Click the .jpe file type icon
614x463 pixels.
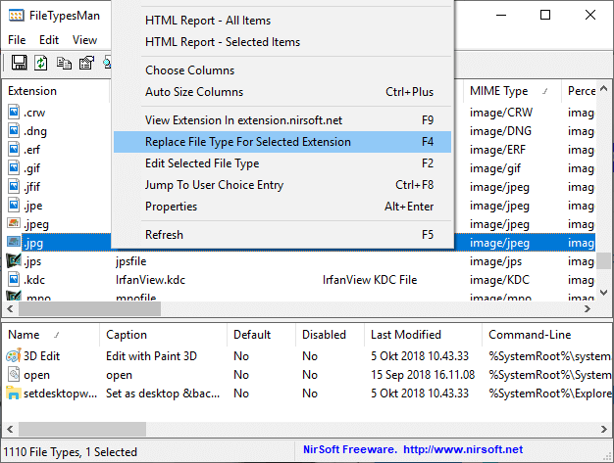(14, 205)
